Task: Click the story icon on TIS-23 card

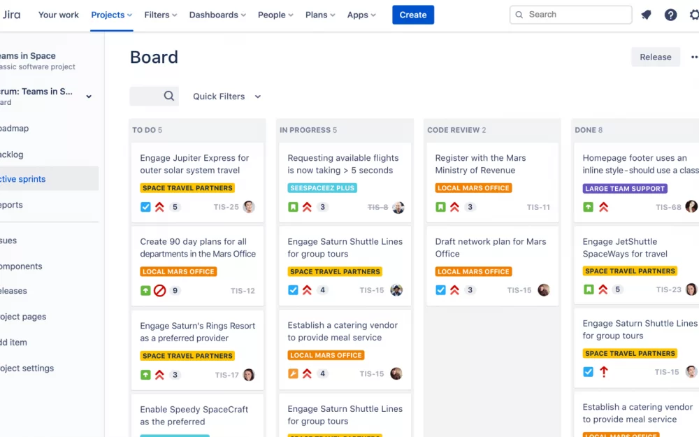Action: click(589, 289)
